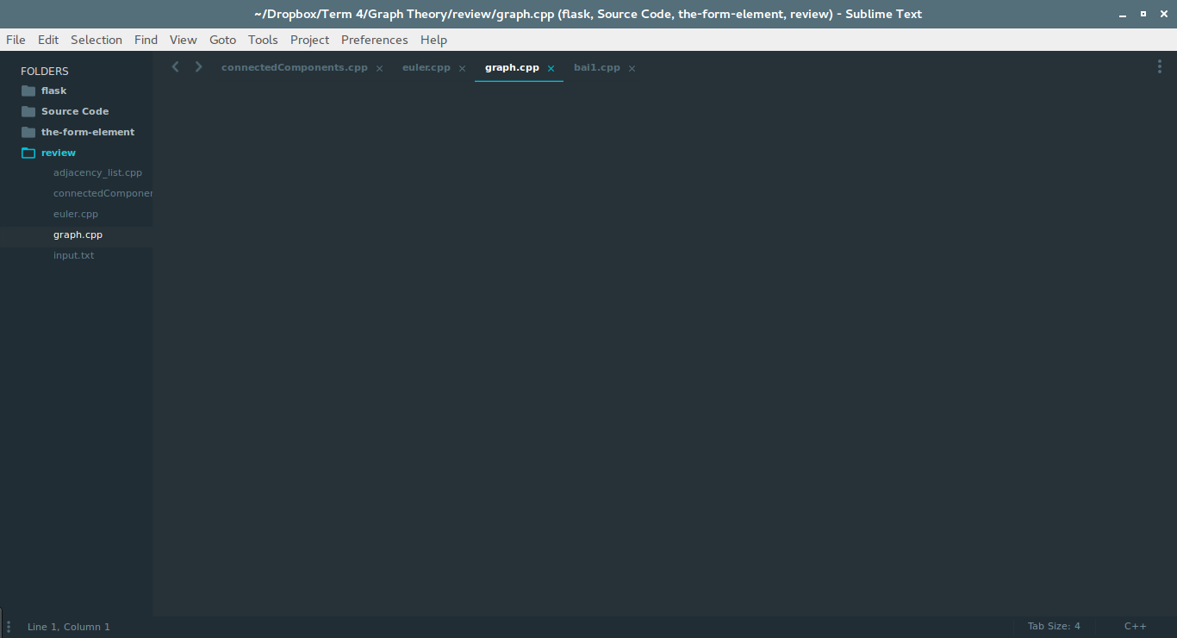This screenshot has height=638, width=1177.
Task: Close the euler.cpp tab
Action: coord(462,68)
